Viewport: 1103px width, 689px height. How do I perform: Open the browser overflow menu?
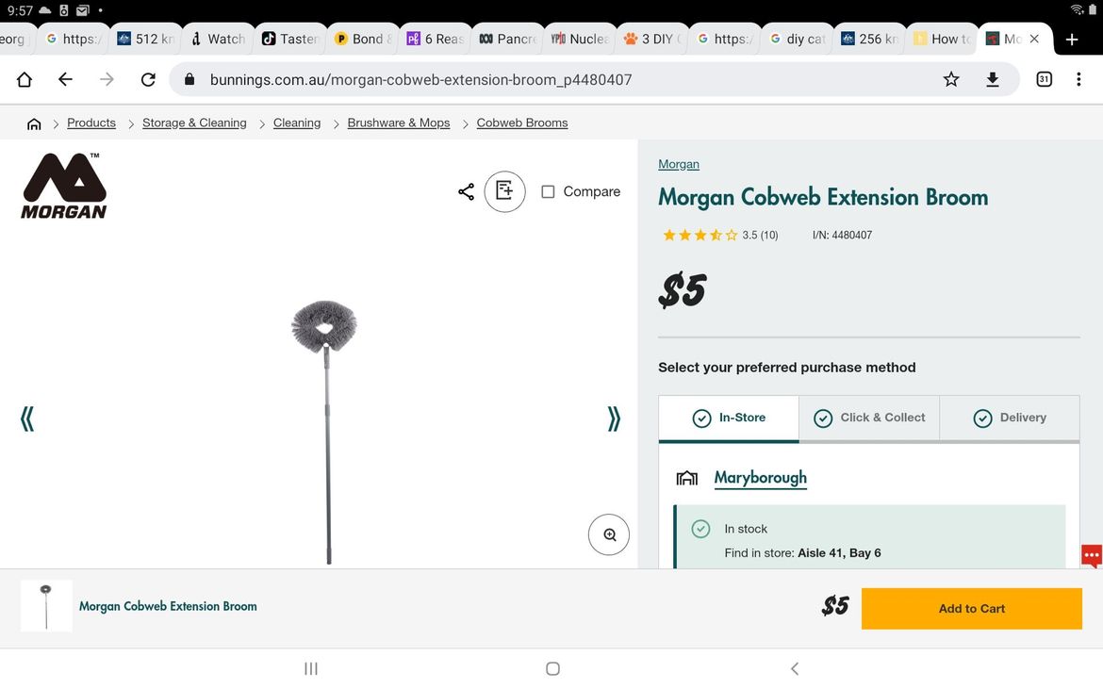[x=1078, y=79]
